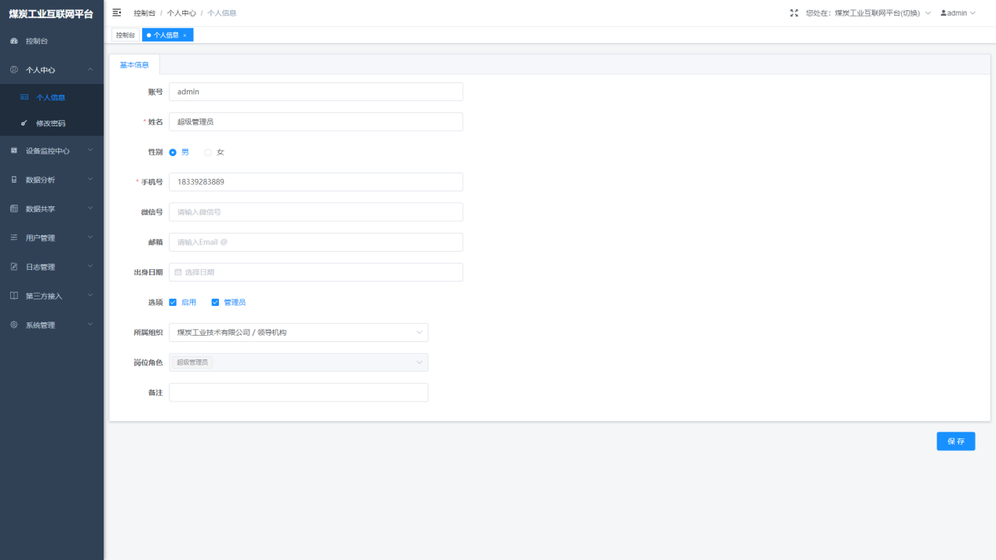Image resolution: width=996 pixels, height=560 pixels.
Task: Expand the 用户管理 sidebar menu
Action: (52, 238)
